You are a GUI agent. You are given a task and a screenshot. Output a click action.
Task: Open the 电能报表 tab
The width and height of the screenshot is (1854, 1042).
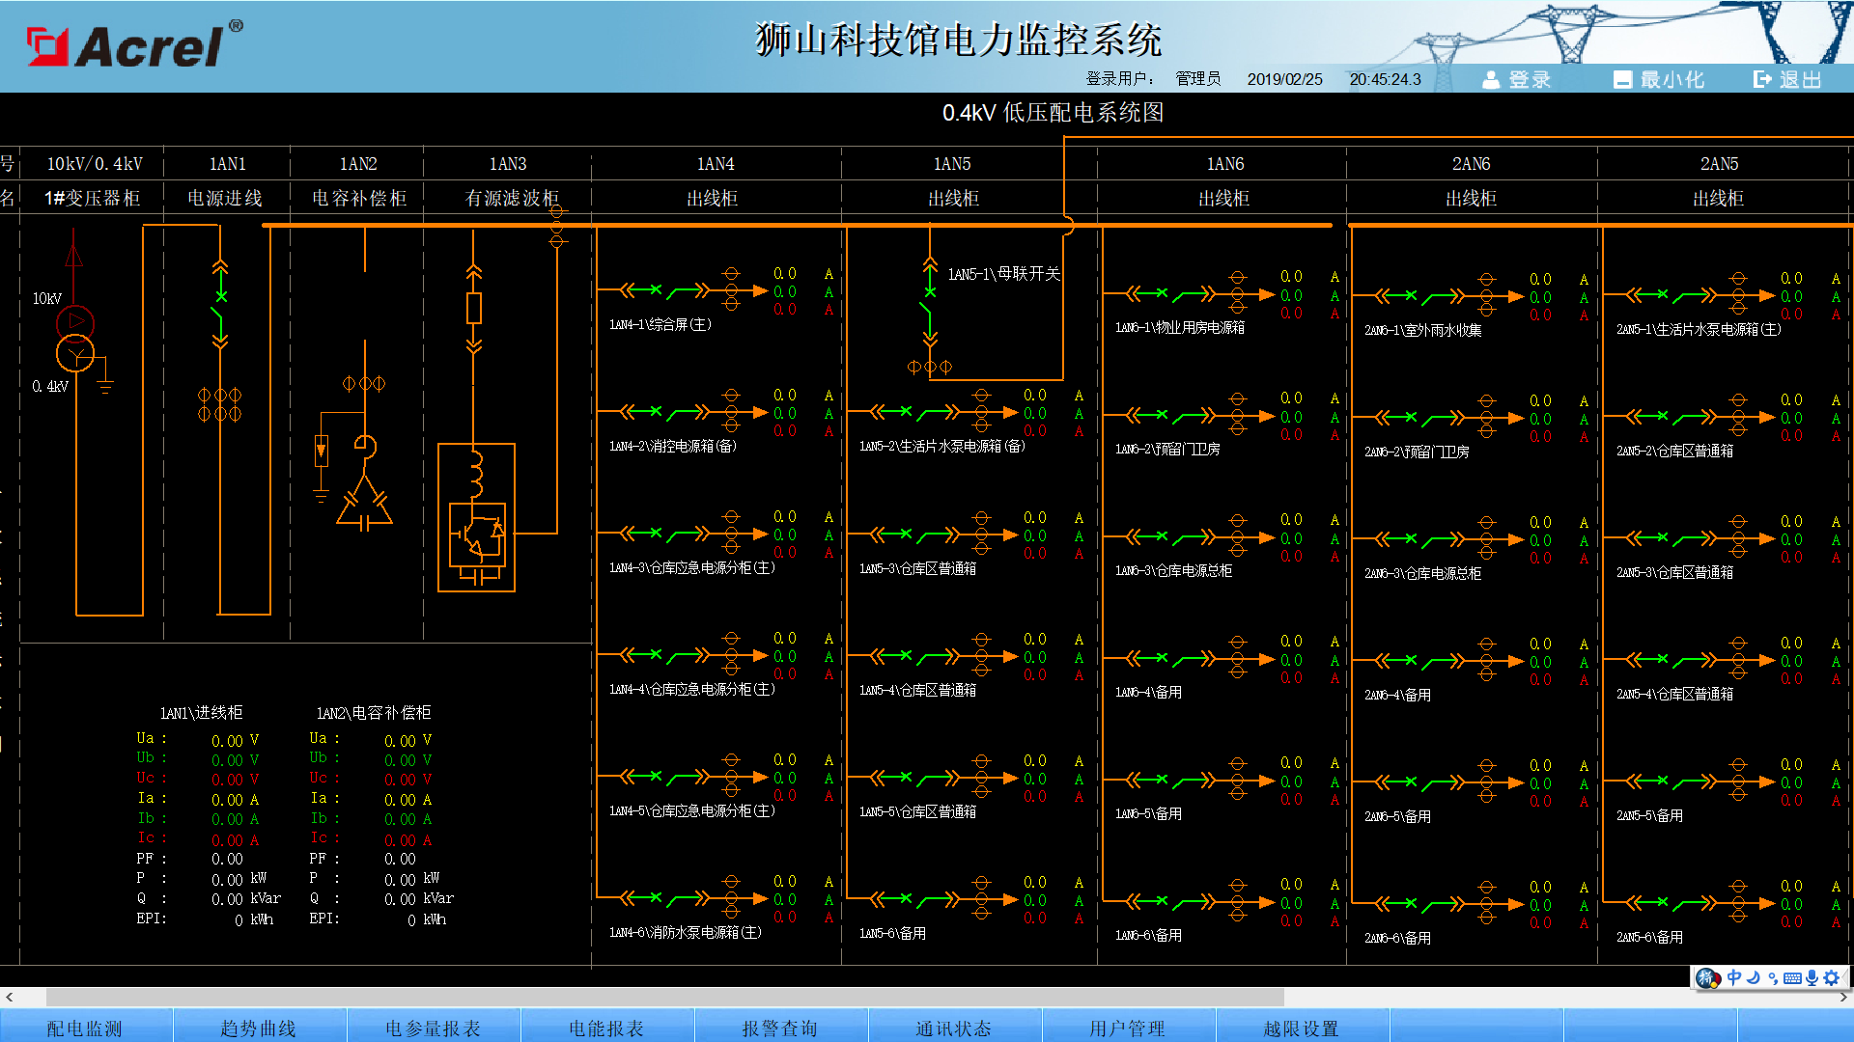click(x=606, y=1028)
